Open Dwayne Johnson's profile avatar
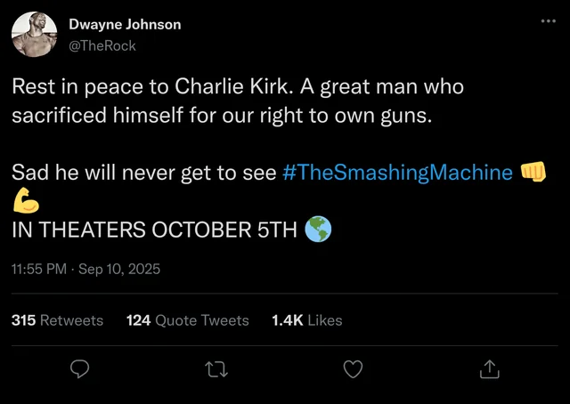 35,35
